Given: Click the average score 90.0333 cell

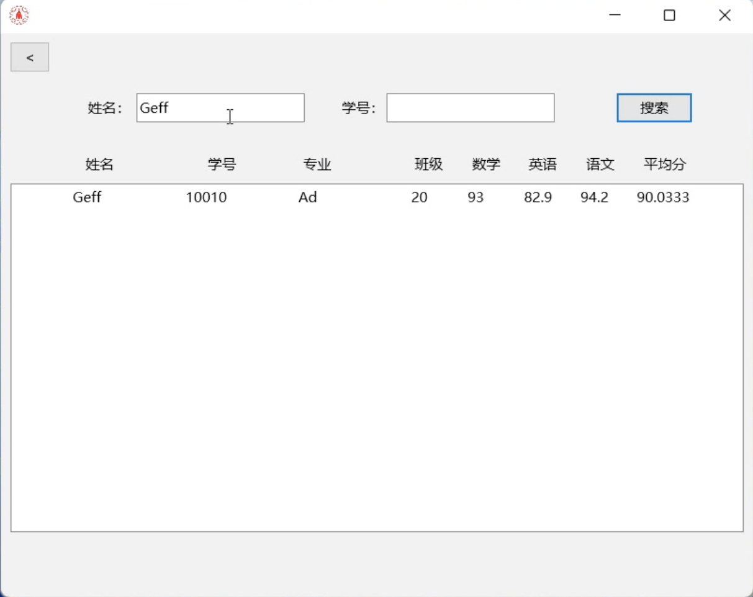Looking at the screenshot, I should 662,197.
